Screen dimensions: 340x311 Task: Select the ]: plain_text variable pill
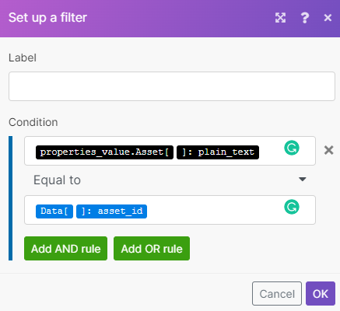point(218,152)
